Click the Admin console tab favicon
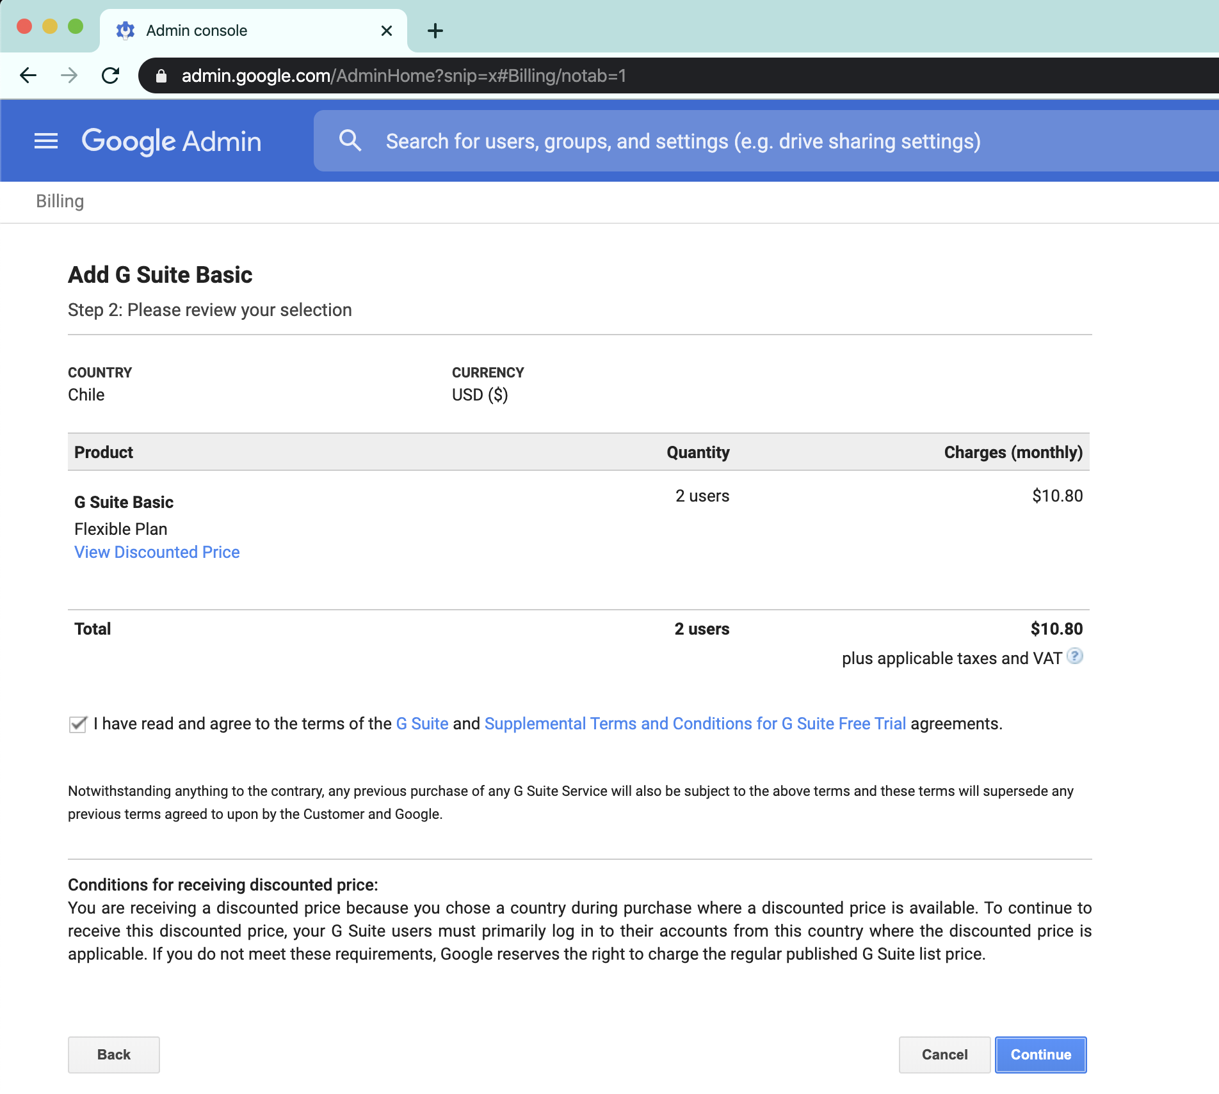Viewport: 1219px width, 1094px height. (x=125, y=30)
